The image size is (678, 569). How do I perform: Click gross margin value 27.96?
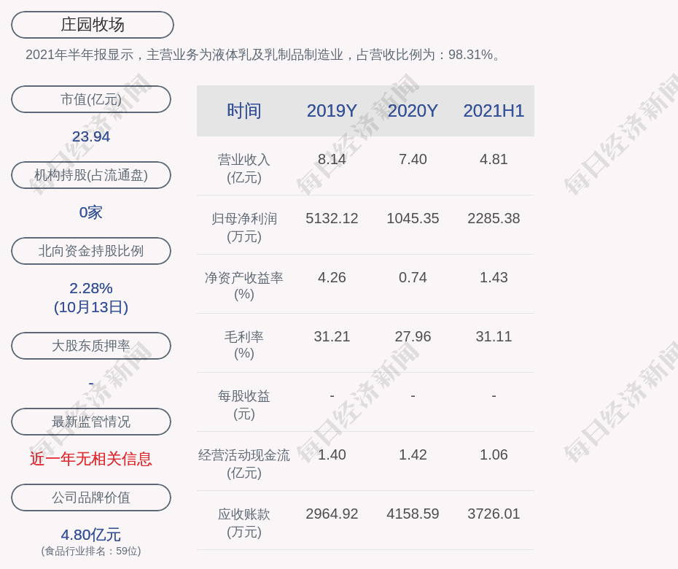coord(413,336)
